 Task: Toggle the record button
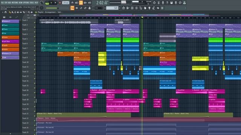[60, 3]
